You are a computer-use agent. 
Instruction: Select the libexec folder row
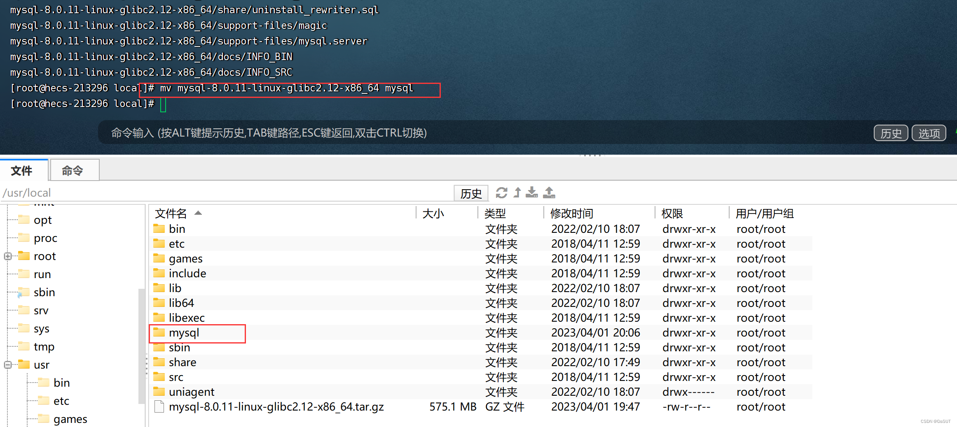point(480,318)
